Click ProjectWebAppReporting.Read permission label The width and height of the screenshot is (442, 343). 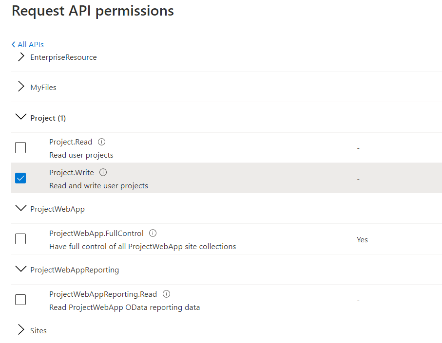pos(103,294)
